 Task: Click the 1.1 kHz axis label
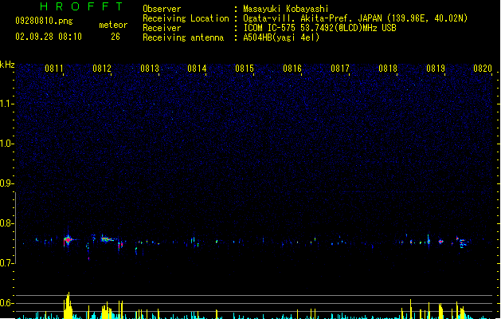coord(6,104)
